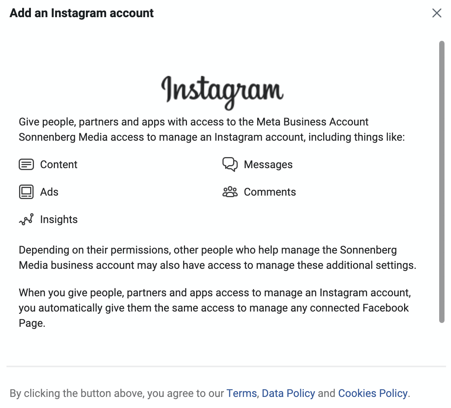
Task: Follow the Cookies Policy link
Action: [x=373, y=393]
